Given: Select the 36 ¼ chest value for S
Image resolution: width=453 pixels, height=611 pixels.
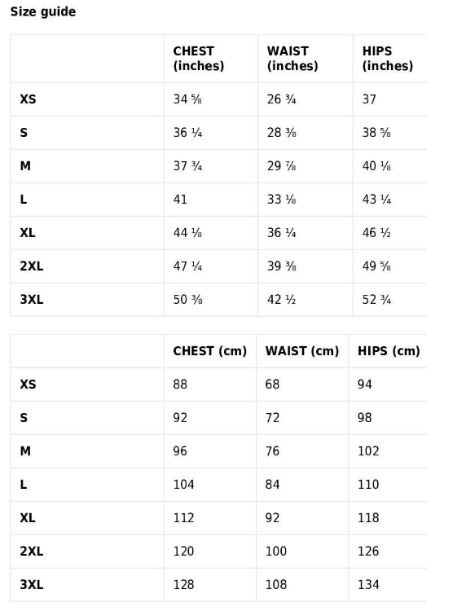Looking at the screenshot, I should [187, 133].
